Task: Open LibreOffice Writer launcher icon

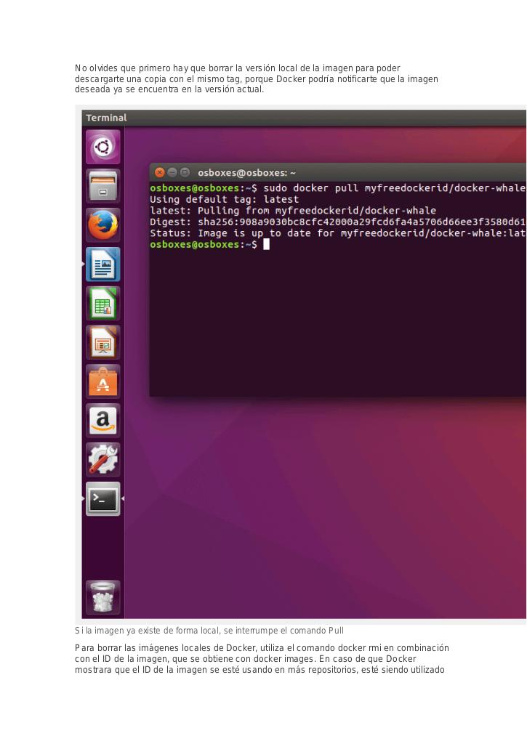Action: pos(103,264)
